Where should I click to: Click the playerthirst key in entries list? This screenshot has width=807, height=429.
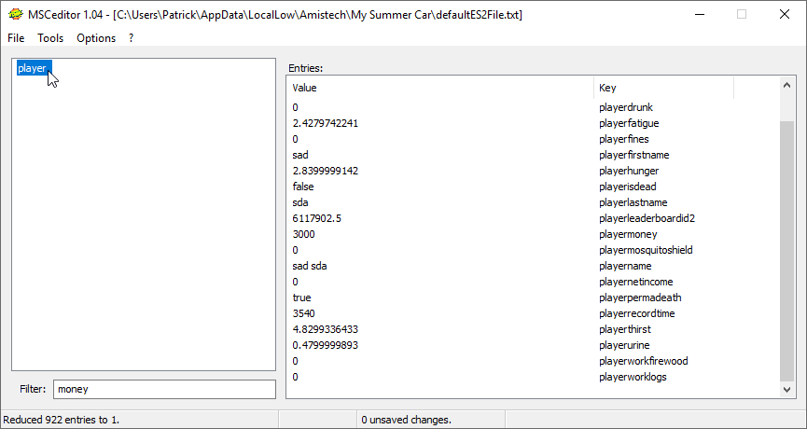pos(624,329)
